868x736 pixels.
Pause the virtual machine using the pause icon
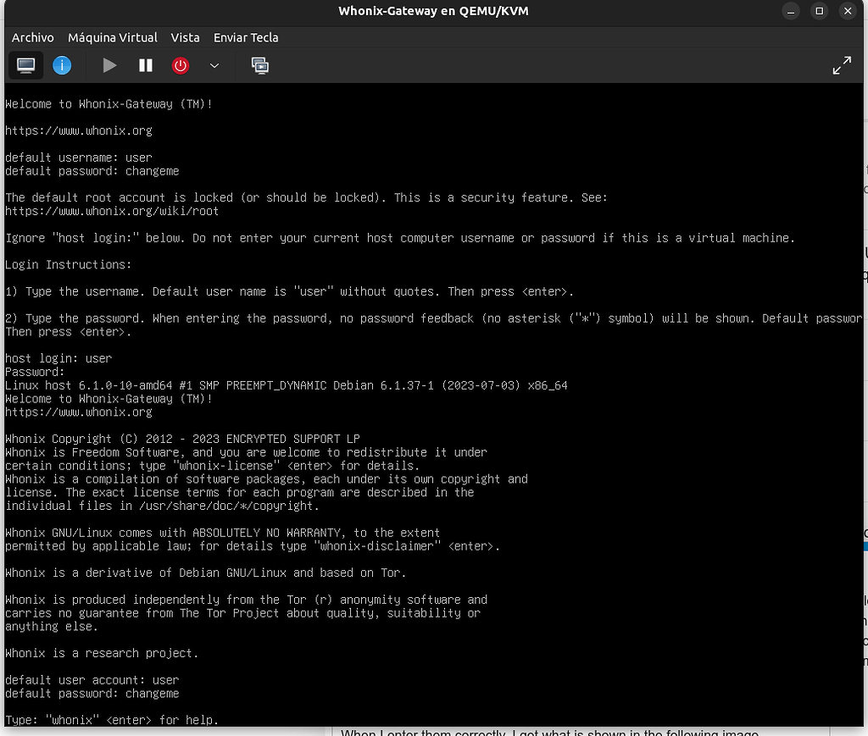(145, 64)
